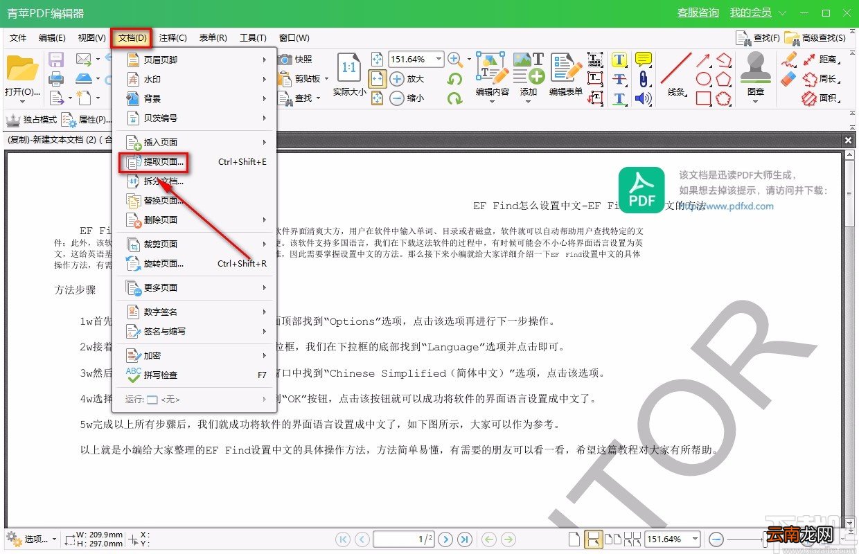Toggle two-page facing layout in status bar
Viewport: 859px width, 554px height.
[613, 539]
